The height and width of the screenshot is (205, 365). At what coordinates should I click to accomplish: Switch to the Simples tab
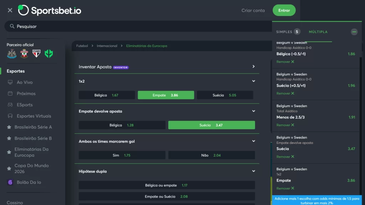[x=288, y=32]
